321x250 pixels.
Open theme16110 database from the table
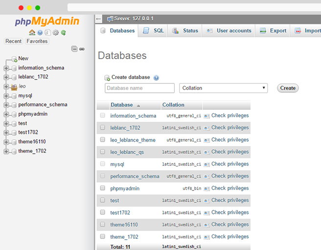coord(124,225)
